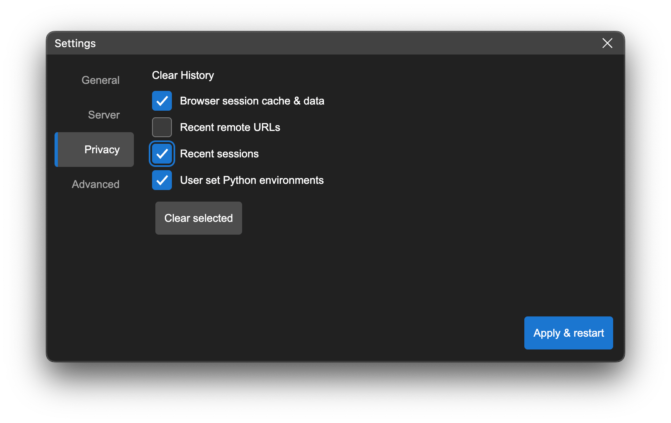Click the empty title bar area of the Settings dialog
Image resolution: width=671 pixels, height=423 pixels.
(x=331, y=43)
